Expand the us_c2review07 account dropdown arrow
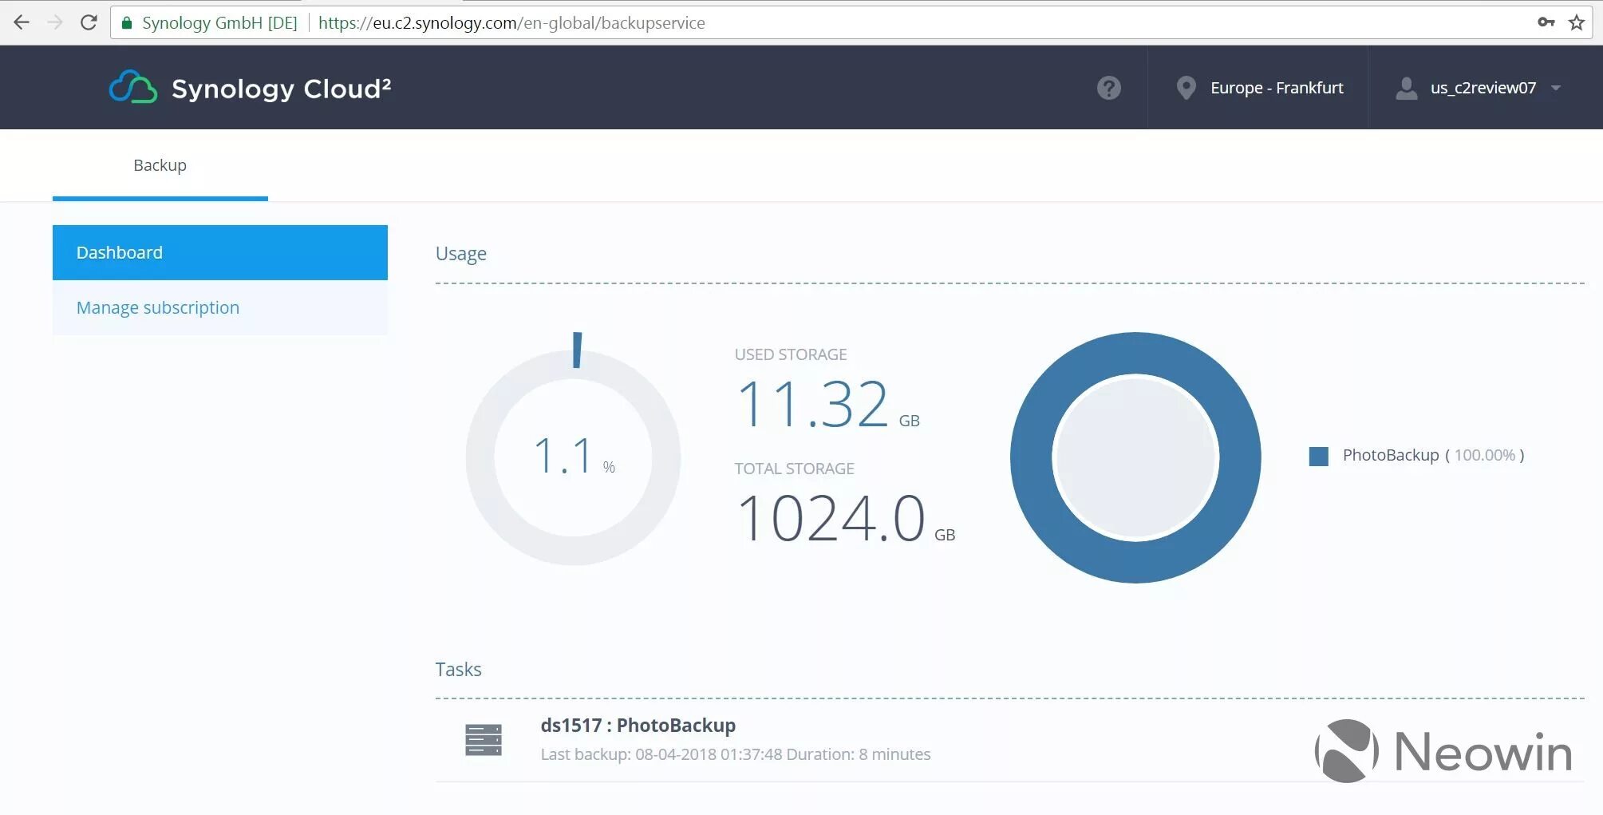This screenshot has height=815, width=1603. pos(1556,88)
